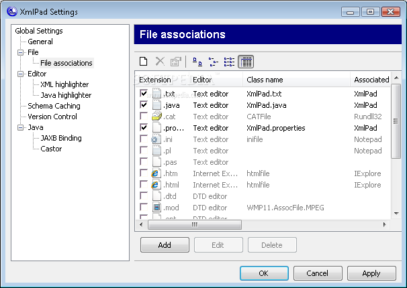Click the Delete button
The height and width of the screenshot is (288, 407).
tap(272, 244)
